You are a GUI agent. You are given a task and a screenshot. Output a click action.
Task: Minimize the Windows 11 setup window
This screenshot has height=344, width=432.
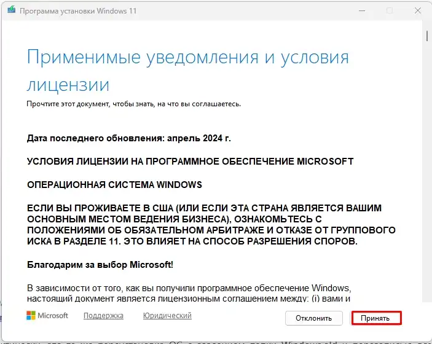click(362, 10)
